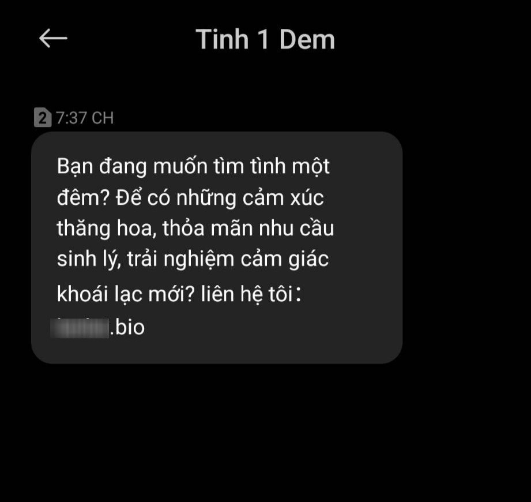Tap the word 'muốn' in the first line
Image resolution: width=531 pixels, height=502 pixels.
[x=180, y=167]
